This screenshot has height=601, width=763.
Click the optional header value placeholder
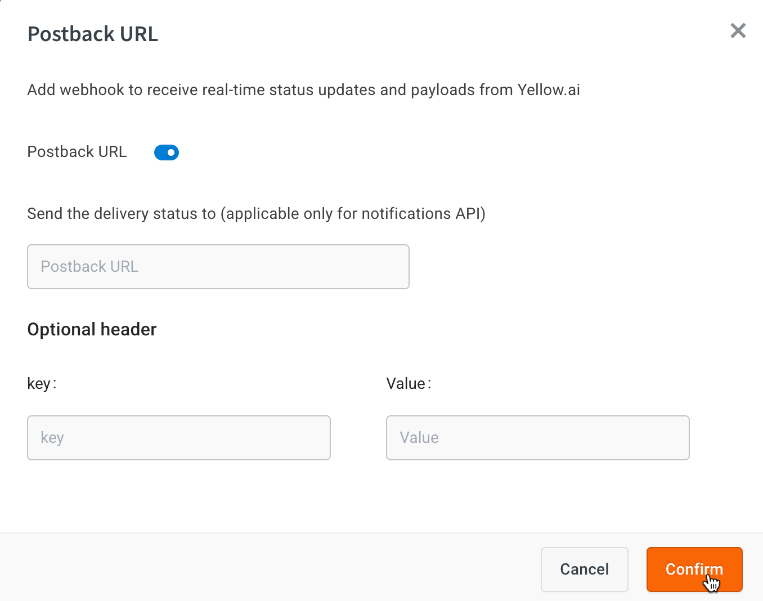point(419,438)
